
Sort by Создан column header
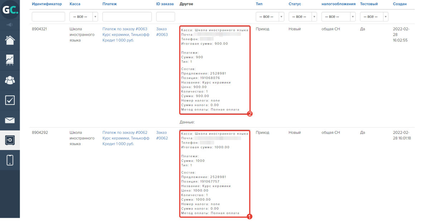tap(399, 4)
